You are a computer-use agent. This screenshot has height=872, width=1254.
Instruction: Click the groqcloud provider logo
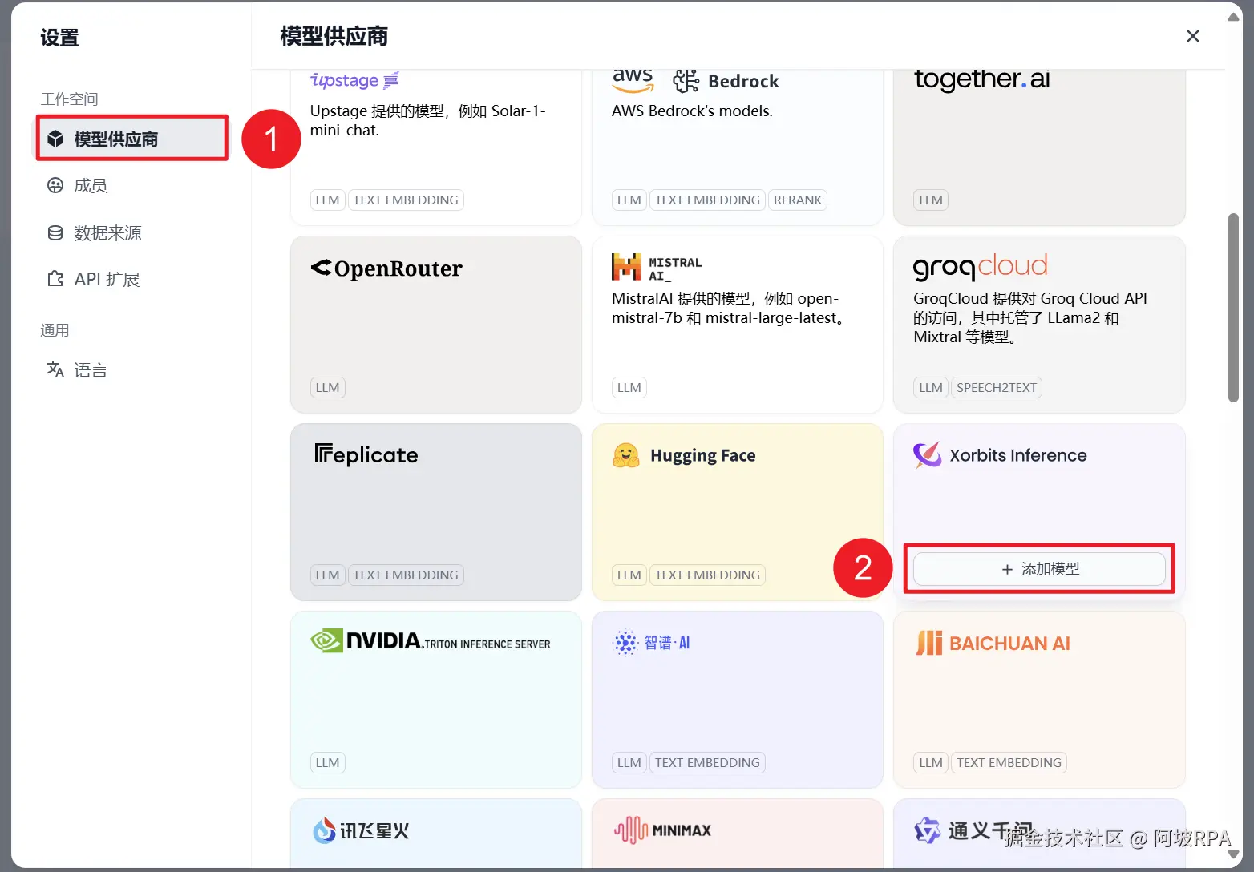[981, 267]
